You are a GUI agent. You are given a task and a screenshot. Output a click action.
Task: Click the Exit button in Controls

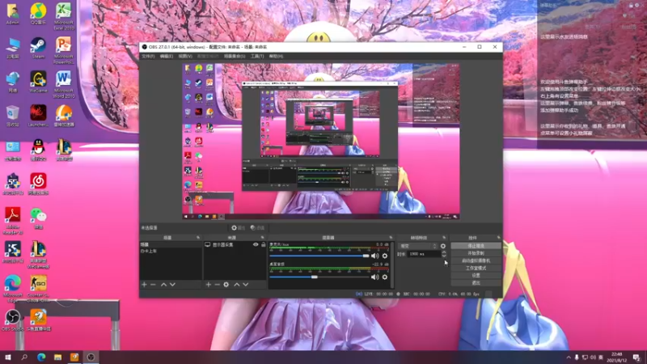[476, 282]
